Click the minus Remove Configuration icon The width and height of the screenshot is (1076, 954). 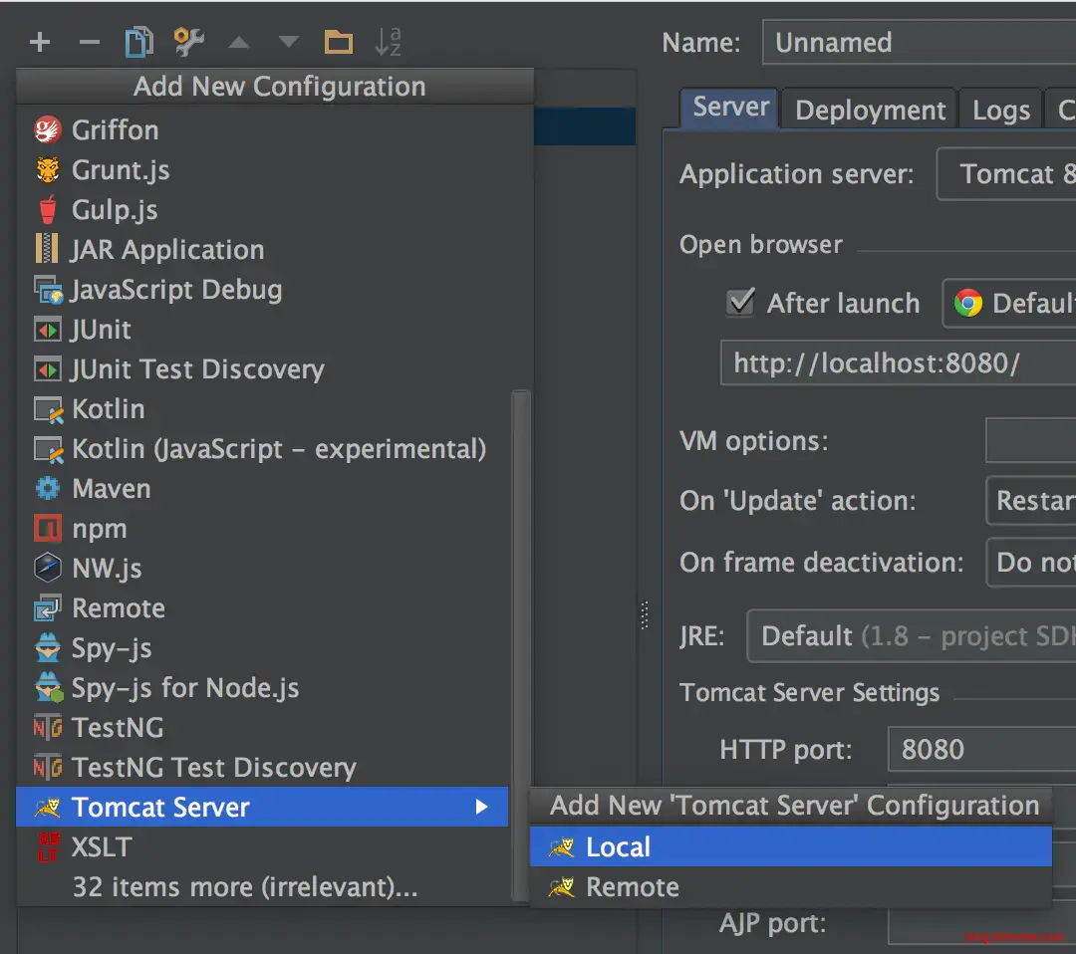pyautogui.click(x=90, y=42)
